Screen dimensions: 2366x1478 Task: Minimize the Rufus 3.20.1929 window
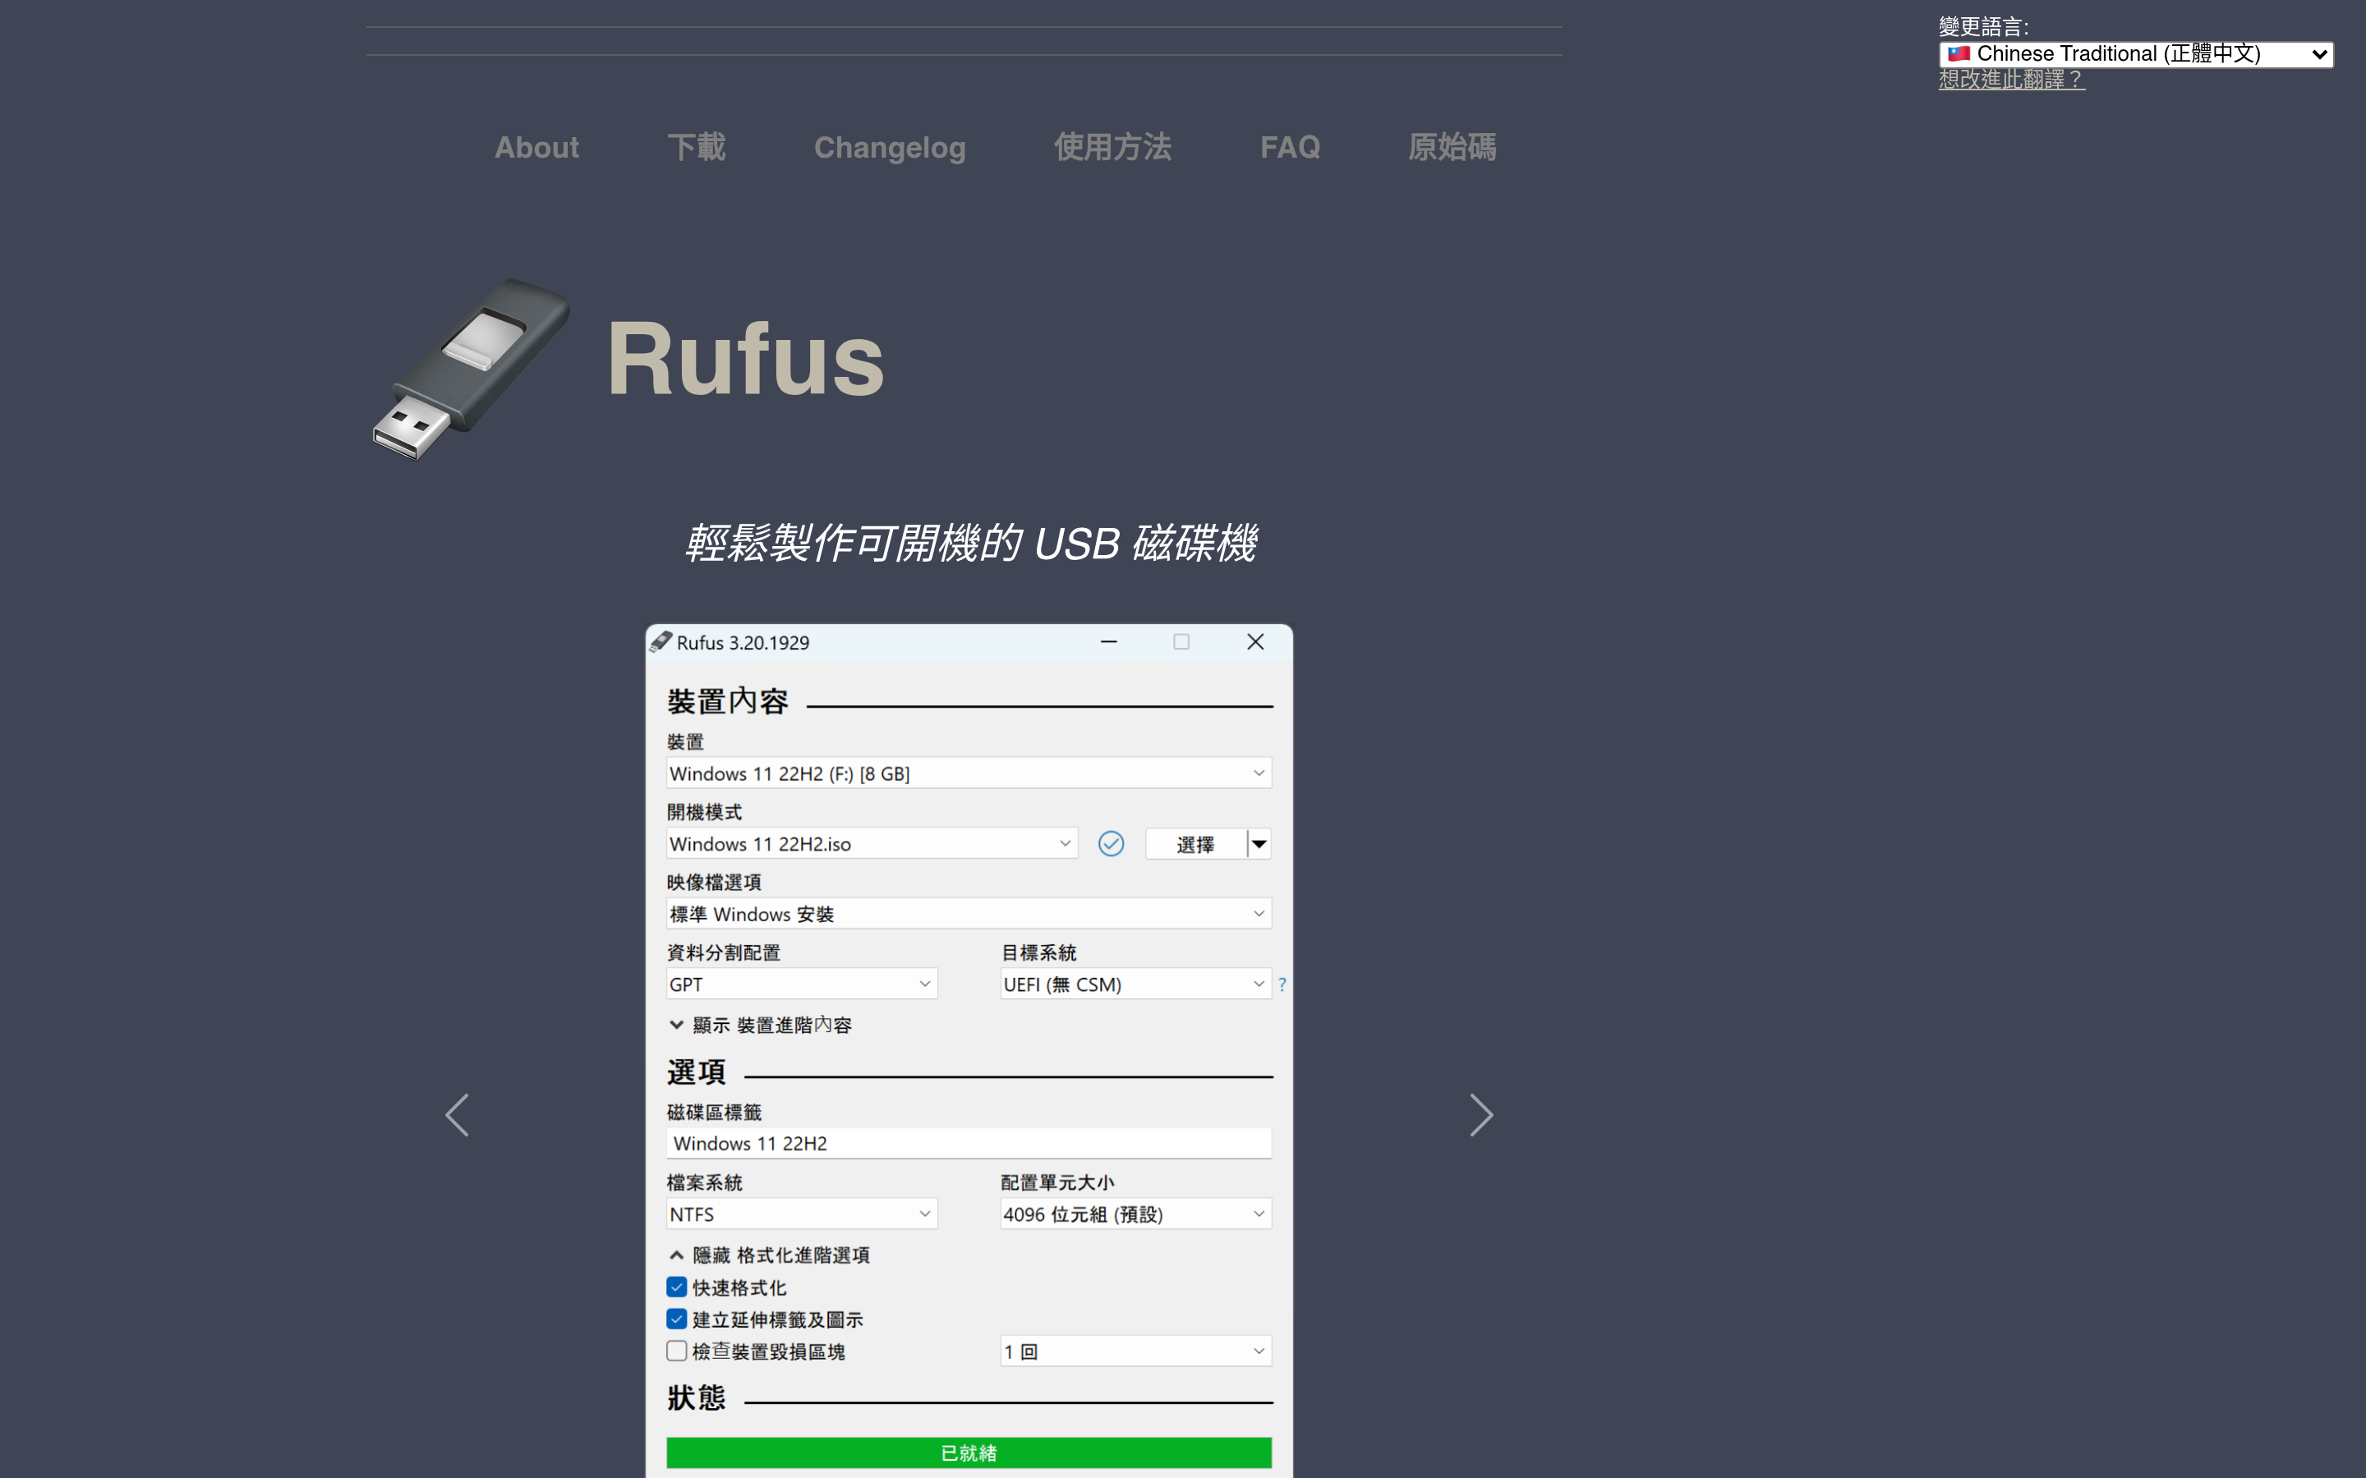(x=1109, y=641)
